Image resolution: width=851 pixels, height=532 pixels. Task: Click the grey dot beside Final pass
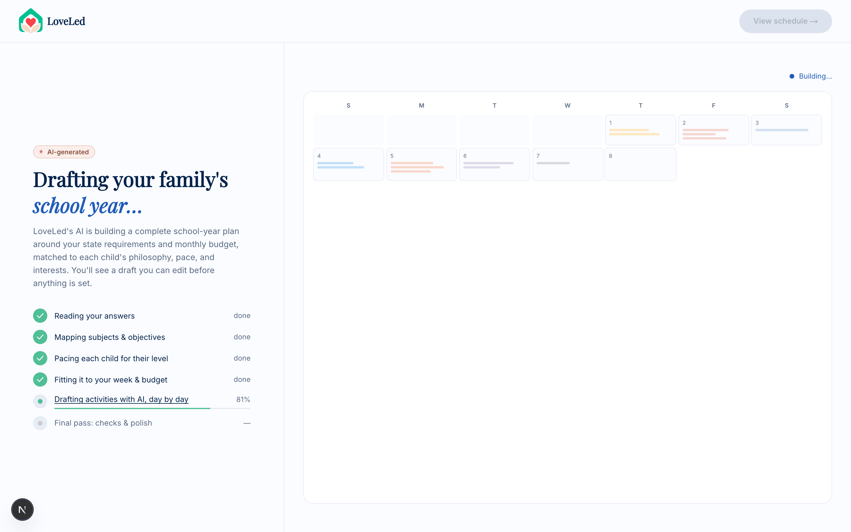click(40, 423)
